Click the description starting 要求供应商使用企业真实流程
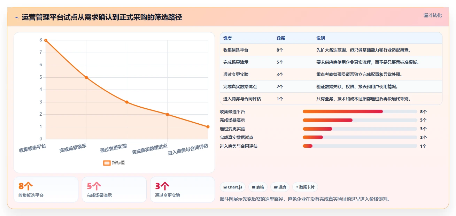The width and height of the screenshot is (456, 216). 368,62
